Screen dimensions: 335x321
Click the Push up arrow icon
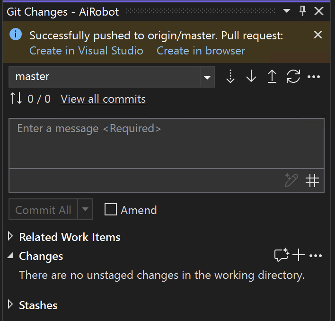coord(272,76)
